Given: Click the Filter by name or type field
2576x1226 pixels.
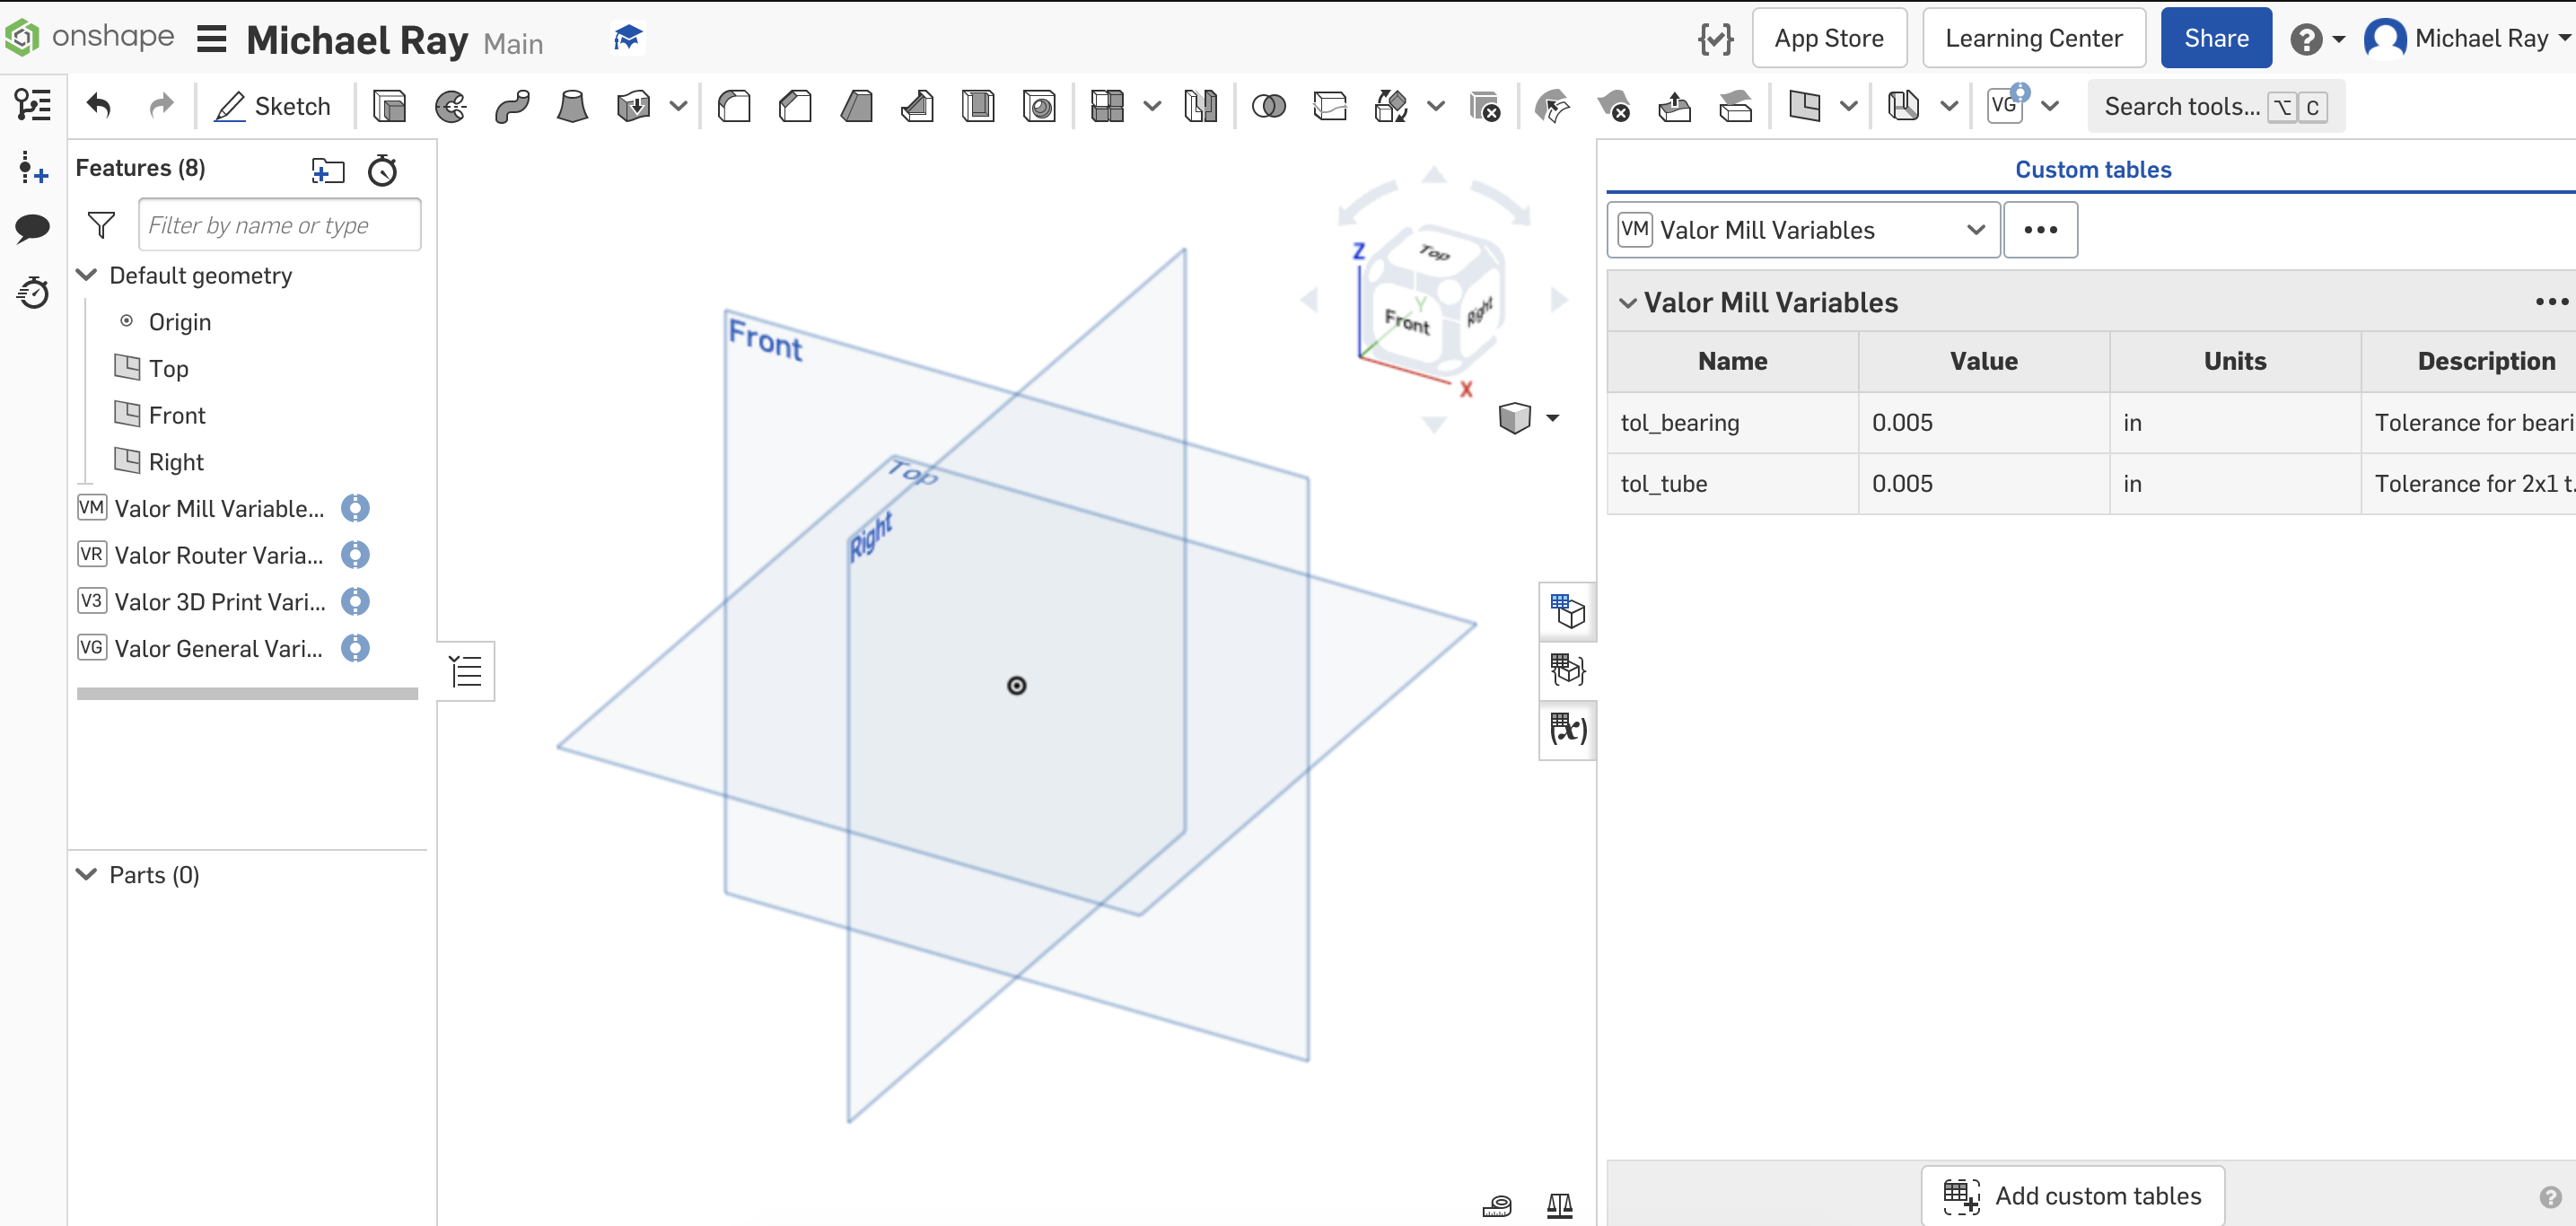Looking at the screenshot, I should 280,225.
